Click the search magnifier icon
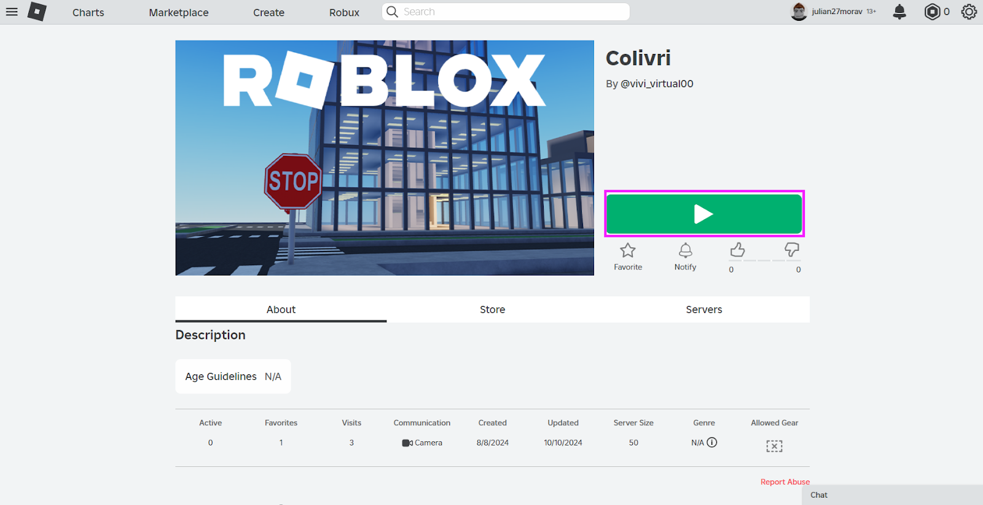The image size is (983, 505). click(x=392, y=12)
